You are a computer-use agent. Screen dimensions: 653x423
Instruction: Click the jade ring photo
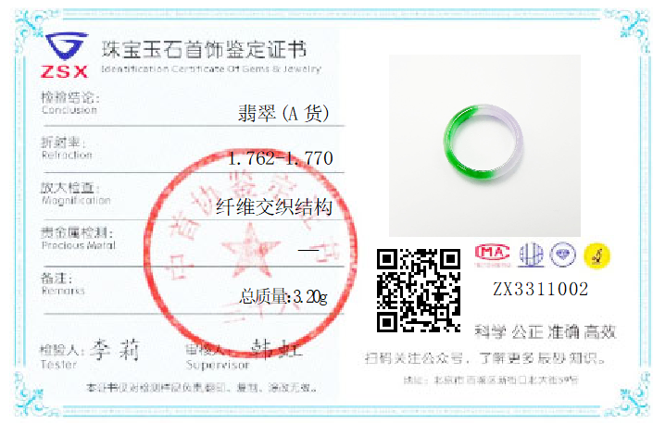pos(484,145)
